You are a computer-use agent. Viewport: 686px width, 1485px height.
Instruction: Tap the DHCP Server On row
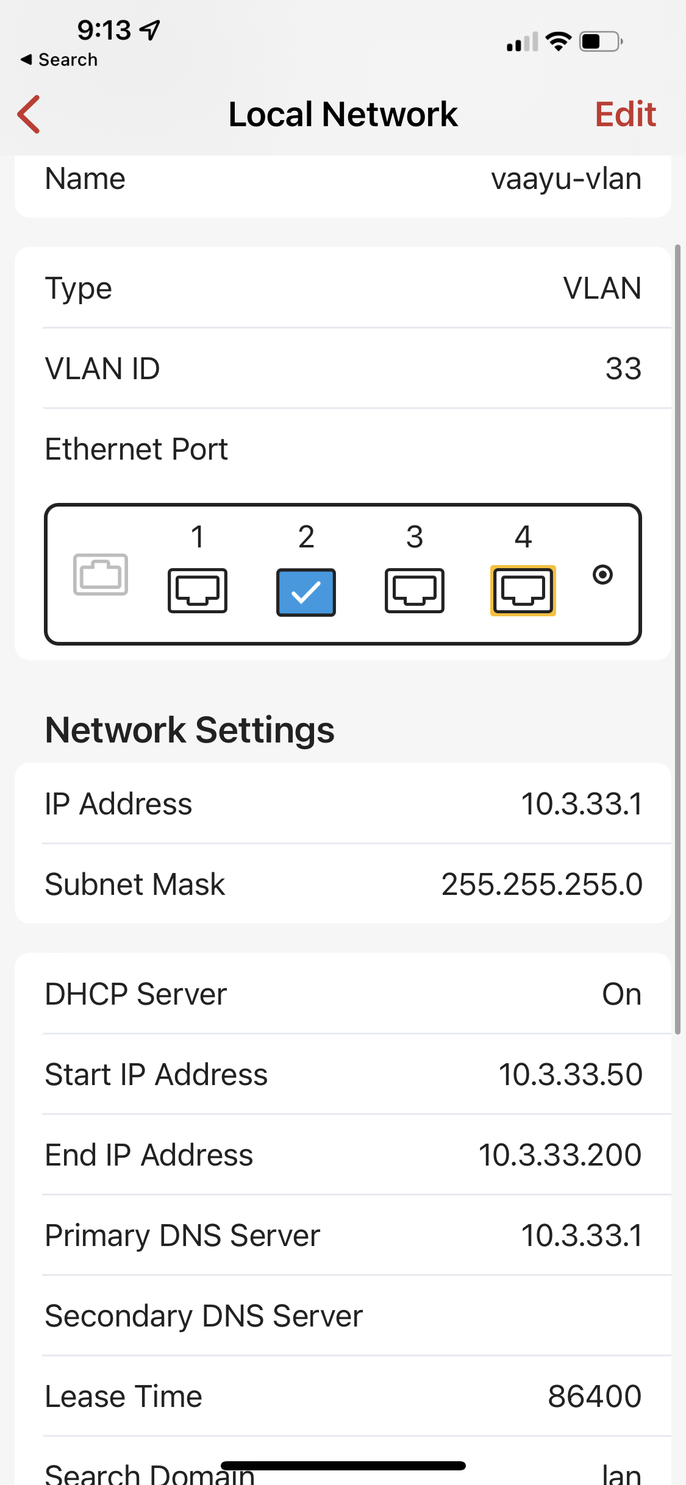click(x=343, y=994)
